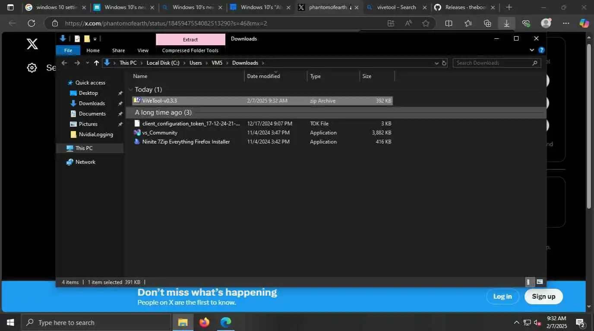
Task: Click the Search Downloads field
Action: 496,63
